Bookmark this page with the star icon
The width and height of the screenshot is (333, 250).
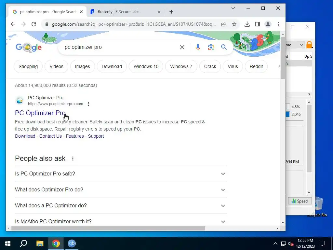pyautogui.click(x=234, y=24)
